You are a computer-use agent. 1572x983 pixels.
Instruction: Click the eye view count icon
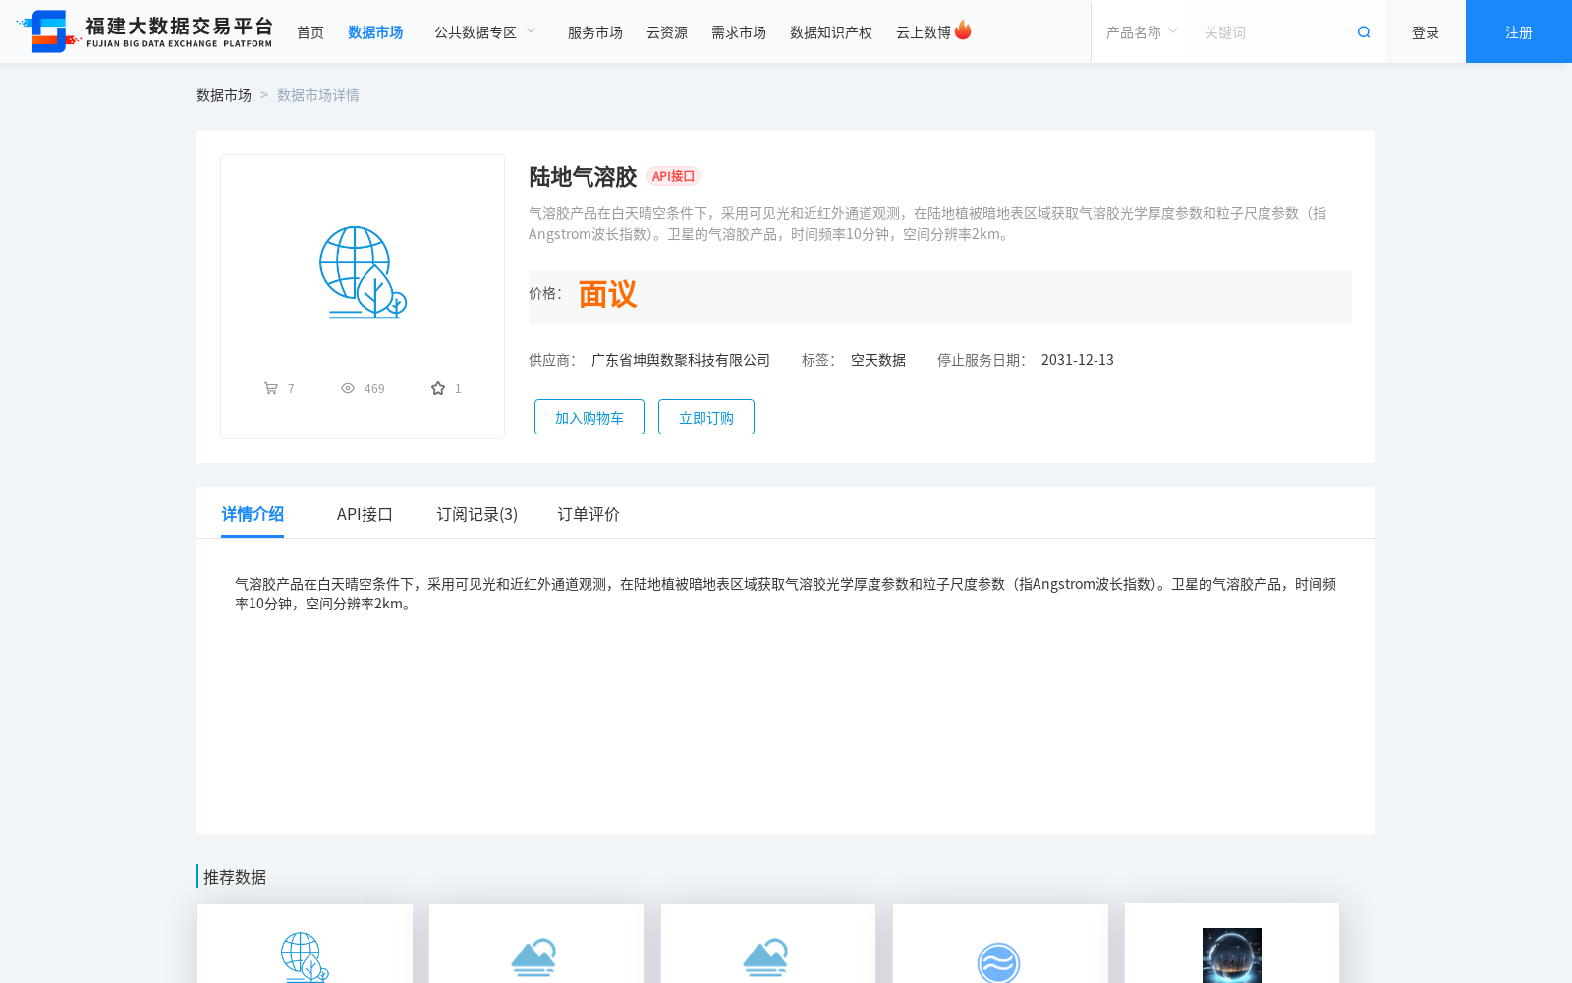pyautogui.click(x=348, y=388)
